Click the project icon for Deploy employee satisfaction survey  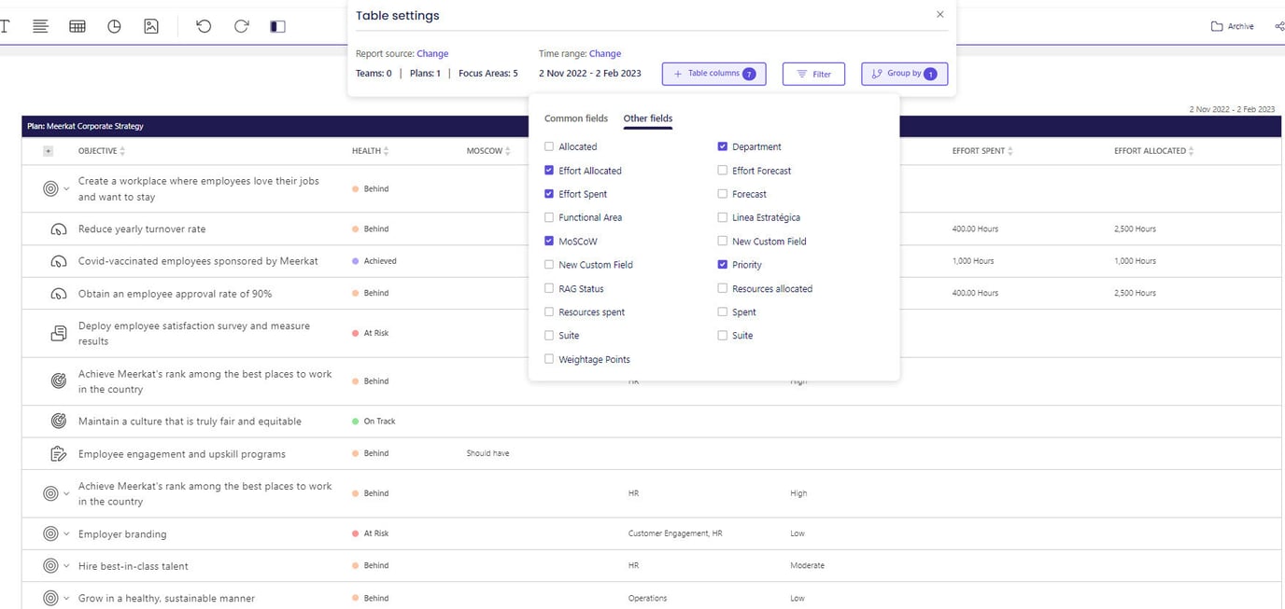58,333
